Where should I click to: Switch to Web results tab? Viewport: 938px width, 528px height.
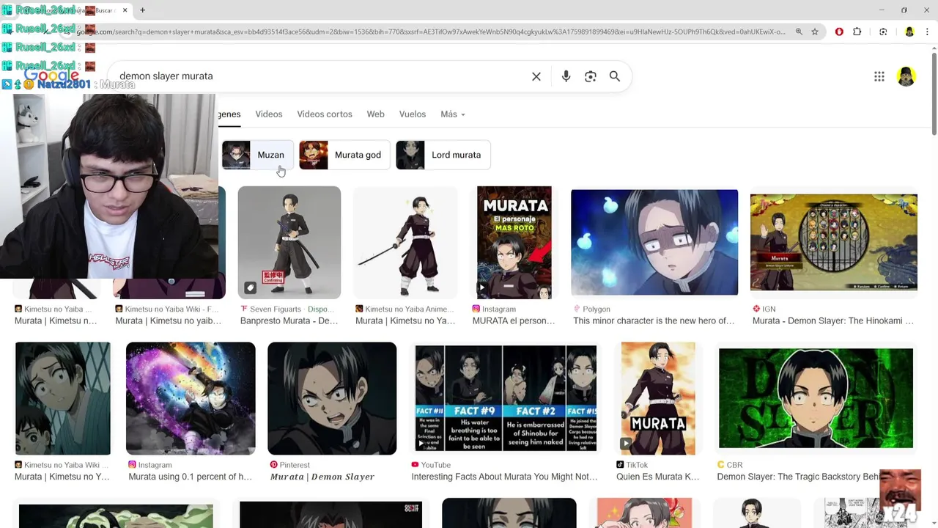coord(375,114)
